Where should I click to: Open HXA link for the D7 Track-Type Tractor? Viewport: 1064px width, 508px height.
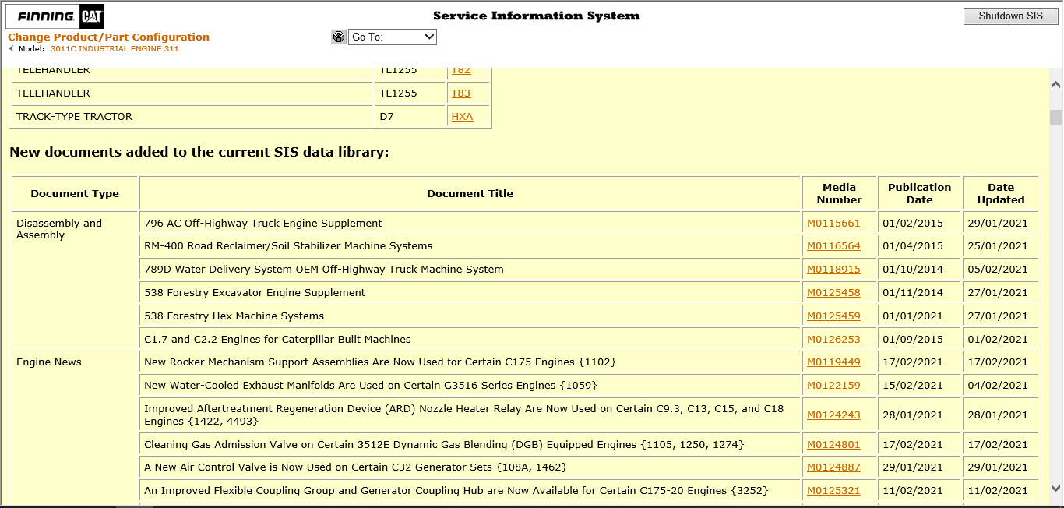point(461,116)
